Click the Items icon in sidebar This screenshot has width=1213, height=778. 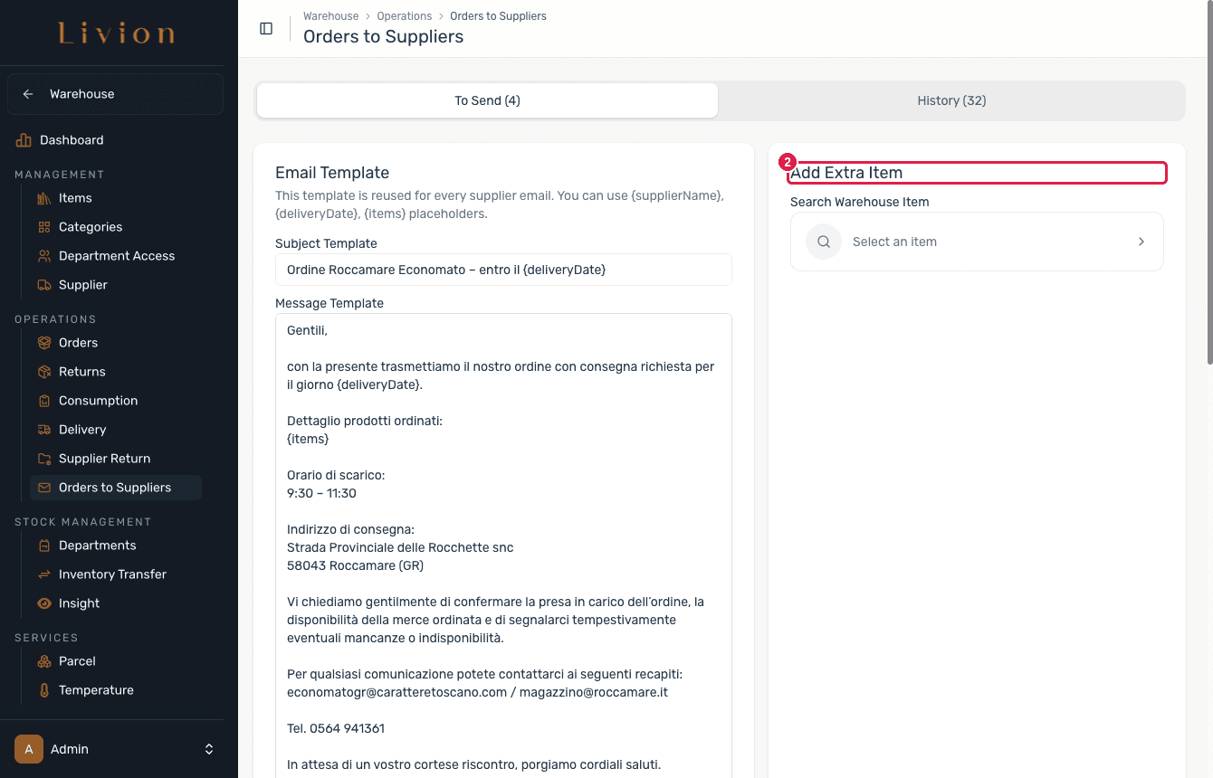point(44,198)
